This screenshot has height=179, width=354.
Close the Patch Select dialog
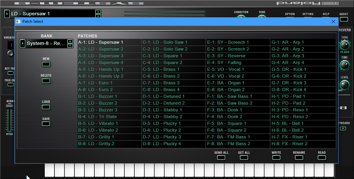point(333,21)
